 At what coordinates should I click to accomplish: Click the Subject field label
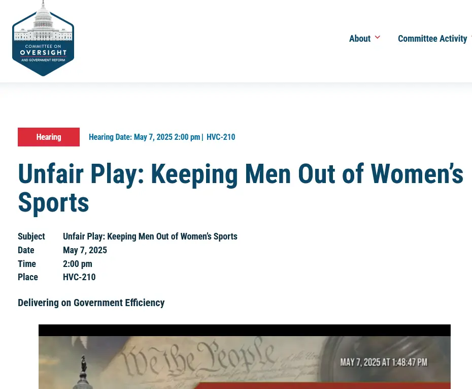pos(31,236)
